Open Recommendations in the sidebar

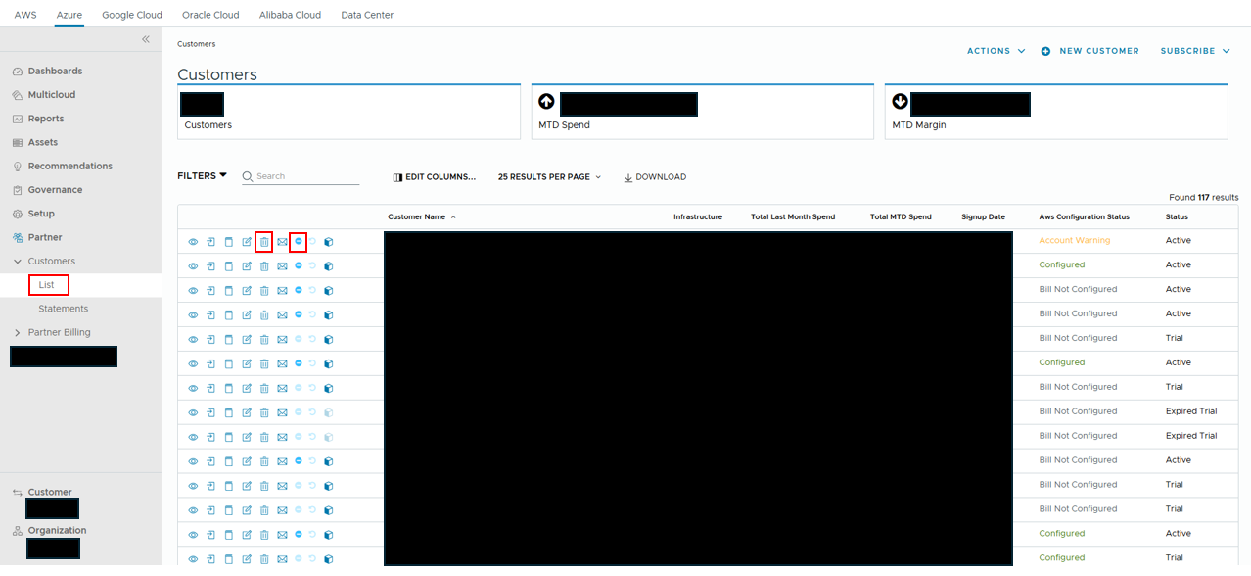70,167
